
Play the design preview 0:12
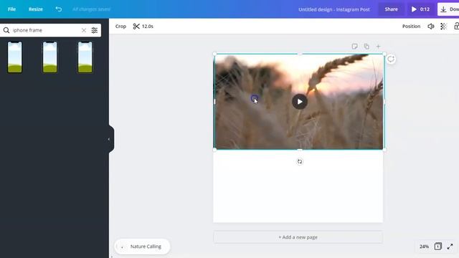(x=420, y=9)
